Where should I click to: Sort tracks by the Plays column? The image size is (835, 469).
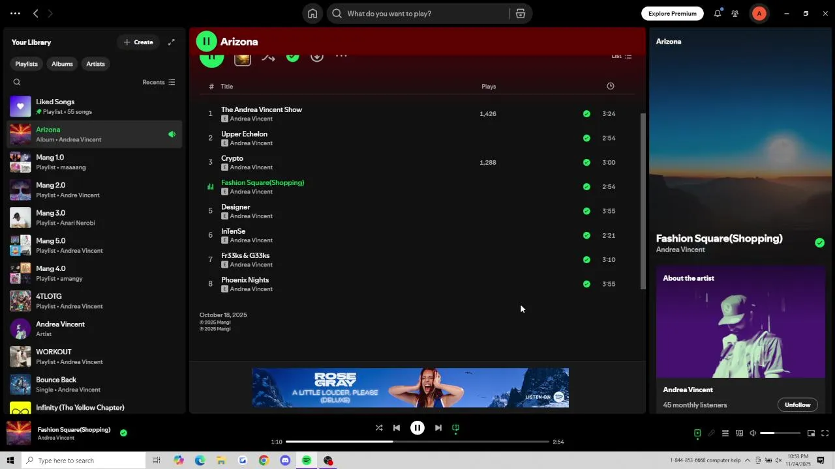coord(489,87)
